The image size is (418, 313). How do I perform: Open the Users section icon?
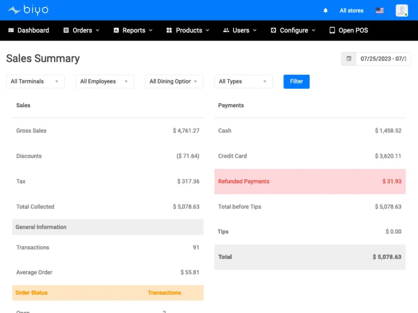[x=226, y=30]
